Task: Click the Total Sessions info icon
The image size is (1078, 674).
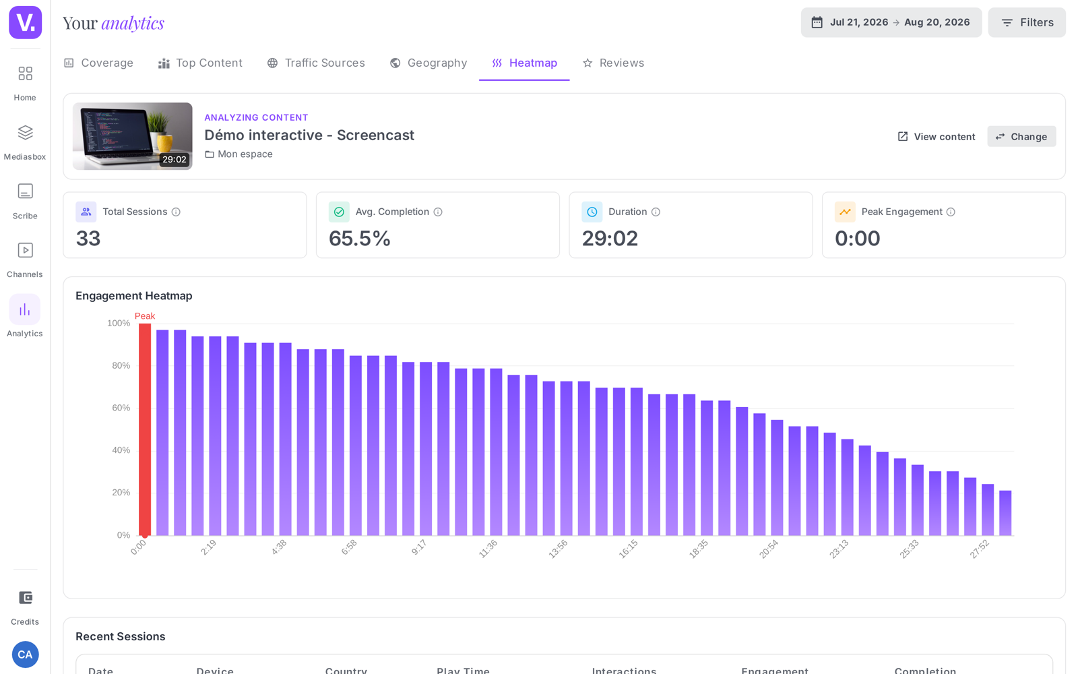Action: [176, 212]
